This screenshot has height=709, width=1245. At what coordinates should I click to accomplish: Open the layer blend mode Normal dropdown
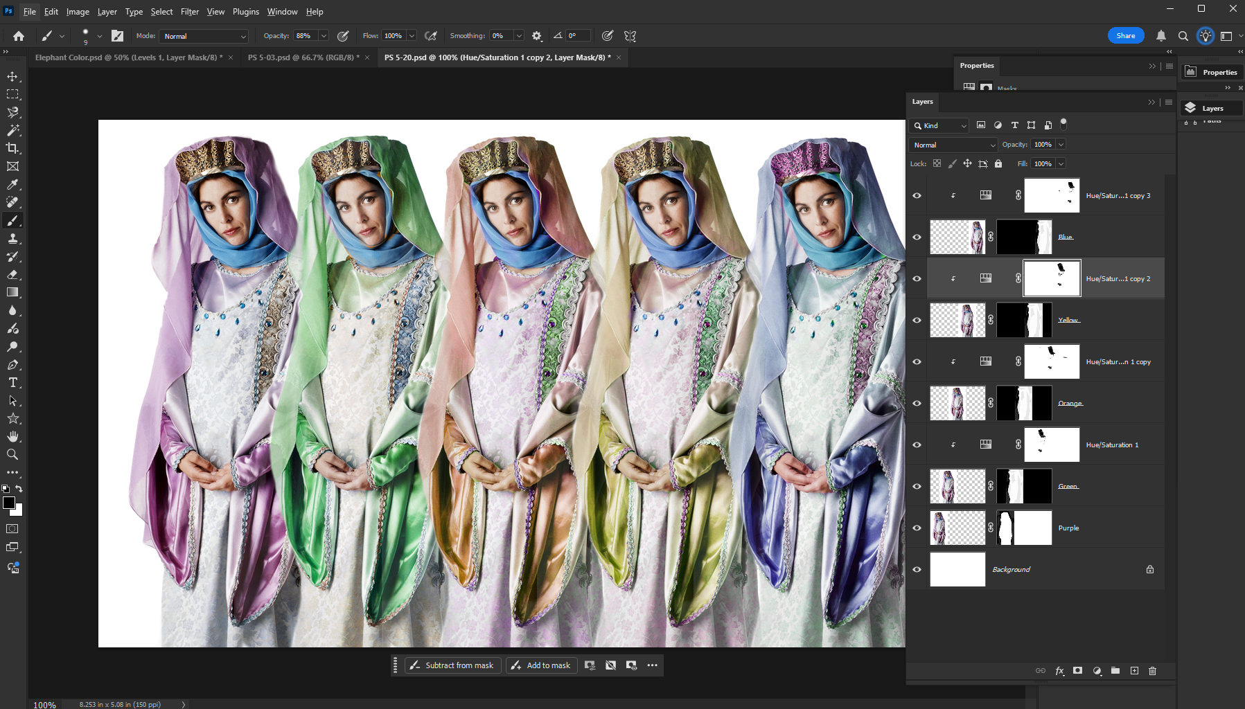(953, 145)
